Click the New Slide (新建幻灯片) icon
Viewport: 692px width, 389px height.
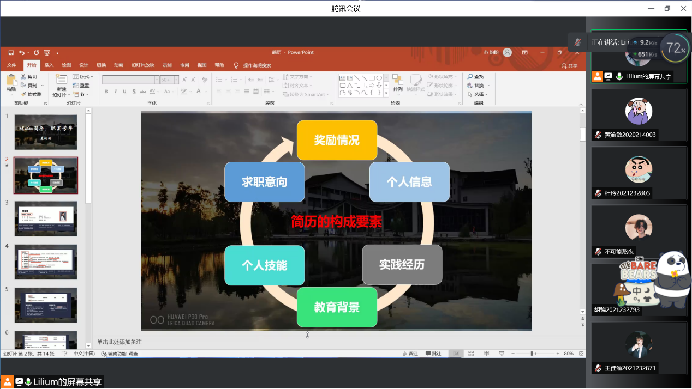(x=61, y=80)
